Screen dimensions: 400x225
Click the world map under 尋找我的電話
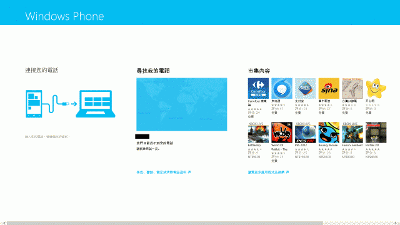(x=182, y=104)
